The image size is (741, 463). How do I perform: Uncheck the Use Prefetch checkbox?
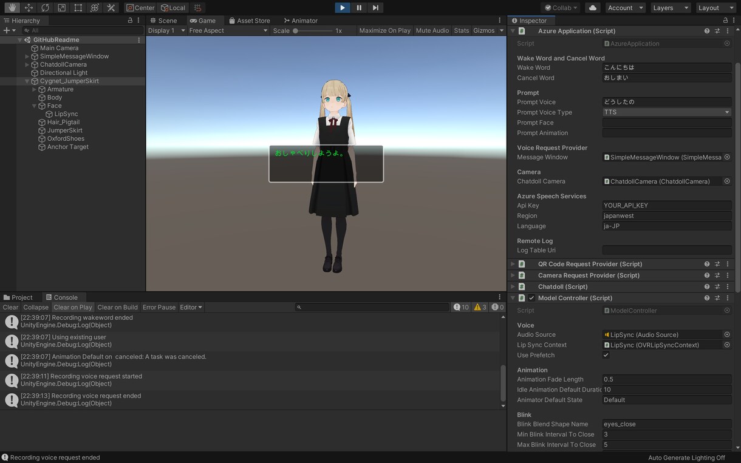(606, 355)
